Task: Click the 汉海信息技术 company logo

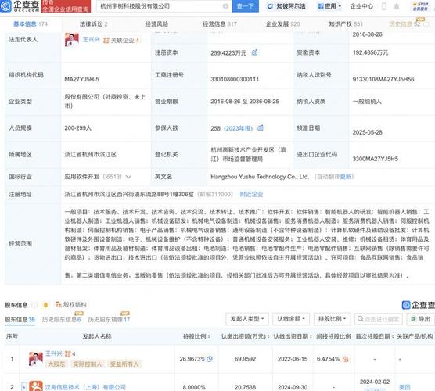Action: (x=36, y=386)
